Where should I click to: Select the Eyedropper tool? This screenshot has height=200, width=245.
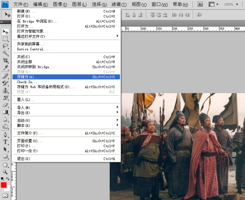point(5,67)
